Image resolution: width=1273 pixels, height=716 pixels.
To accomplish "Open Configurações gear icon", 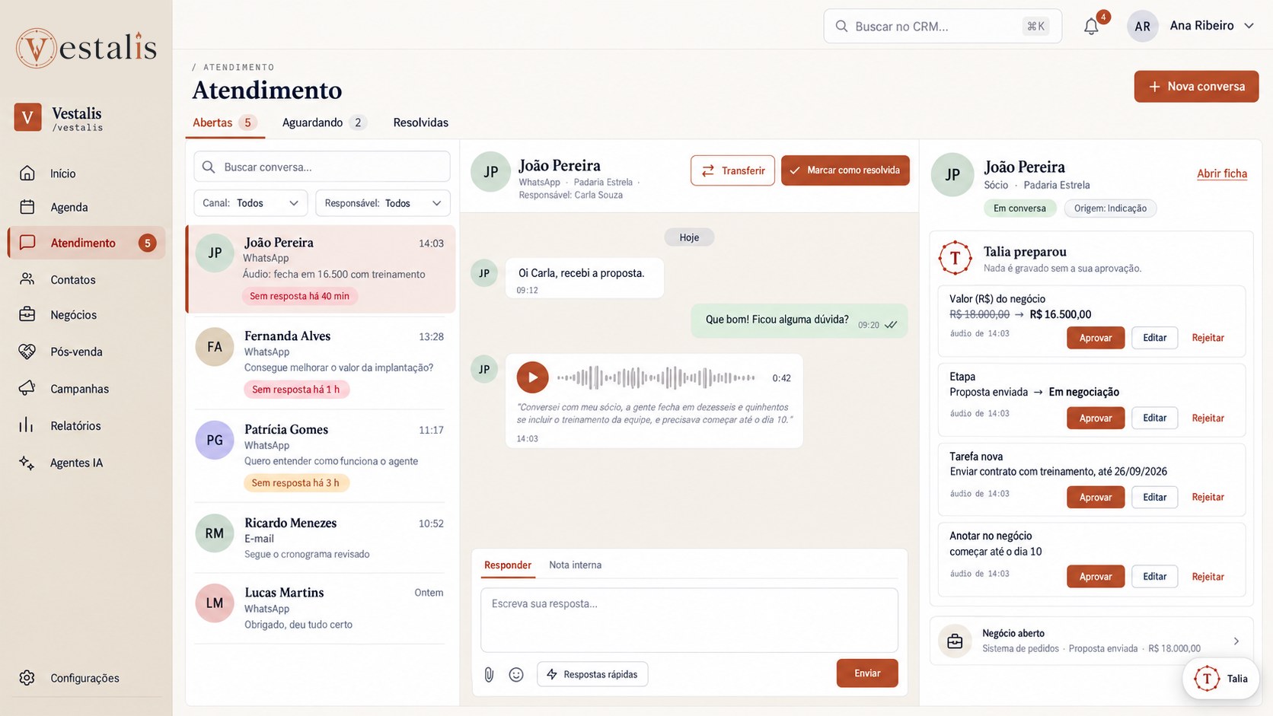I will tap(27, 678).
